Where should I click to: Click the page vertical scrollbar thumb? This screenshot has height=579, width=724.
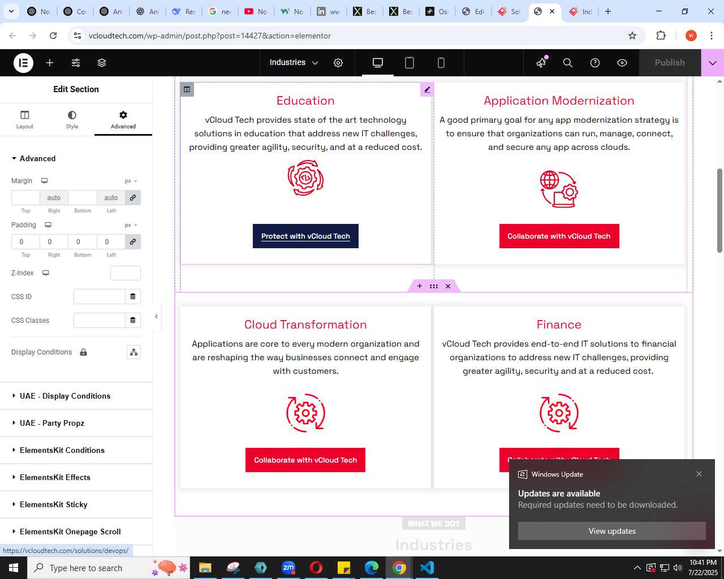point(719,210)
